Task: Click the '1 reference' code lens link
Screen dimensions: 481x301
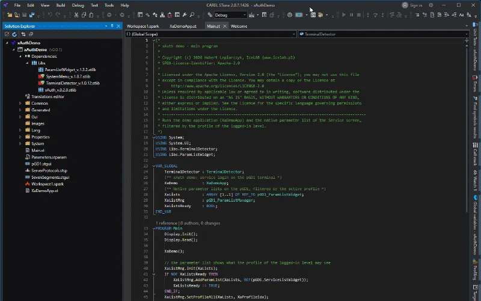Action: click(167, 223)
